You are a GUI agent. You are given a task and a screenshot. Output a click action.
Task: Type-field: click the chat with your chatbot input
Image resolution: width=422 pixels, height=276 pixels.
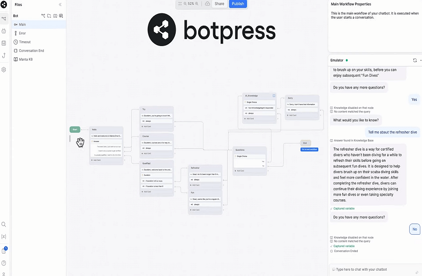374,270
